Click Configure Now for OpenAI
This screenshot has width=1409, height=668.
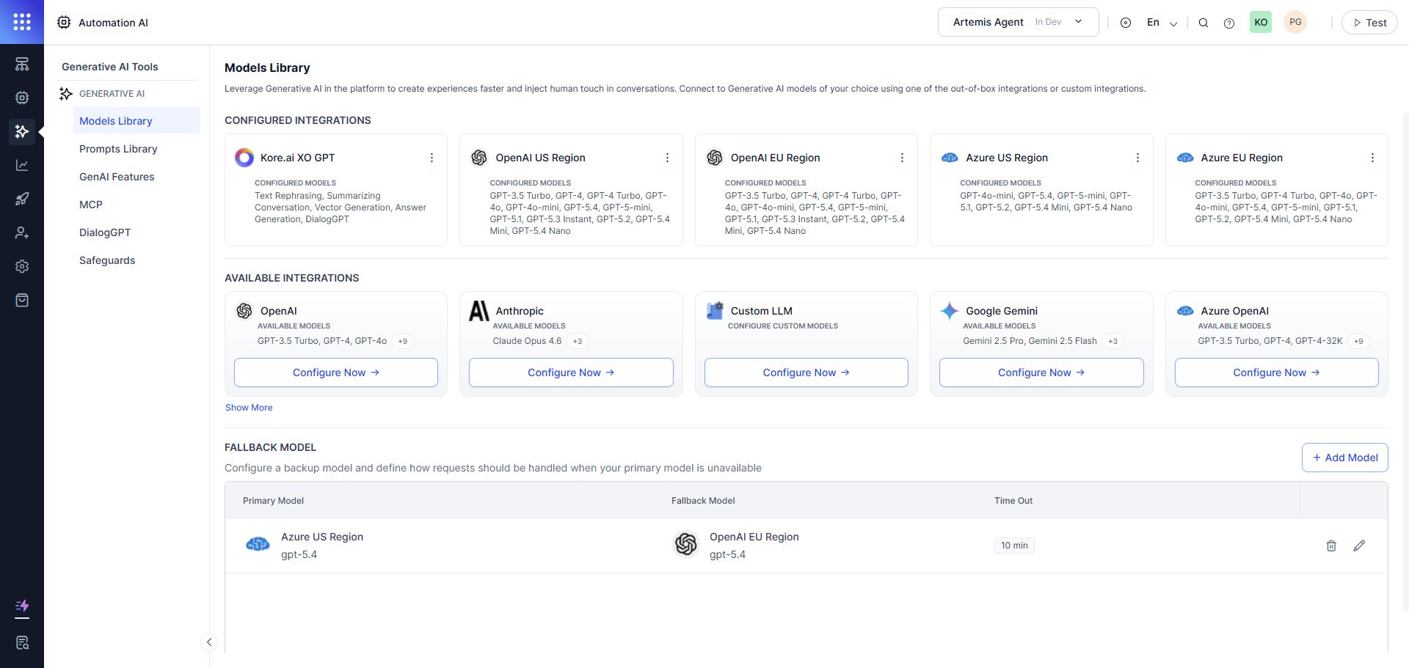click(x=336, y=372)
